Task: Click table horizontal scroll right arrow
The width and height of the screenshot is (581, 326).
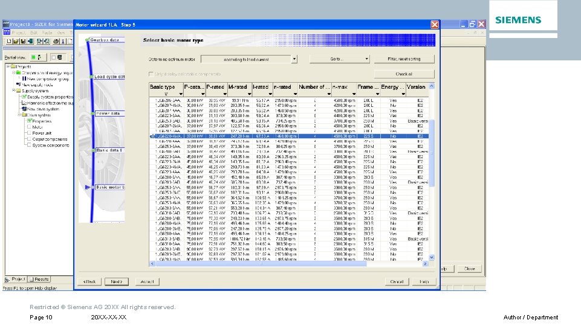Action: [x=425, y=263]
